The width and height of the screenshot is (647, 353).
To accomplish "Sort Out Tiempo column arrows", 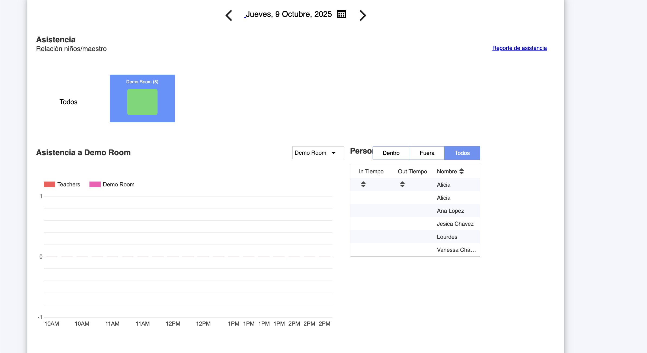I will (402, 185).
